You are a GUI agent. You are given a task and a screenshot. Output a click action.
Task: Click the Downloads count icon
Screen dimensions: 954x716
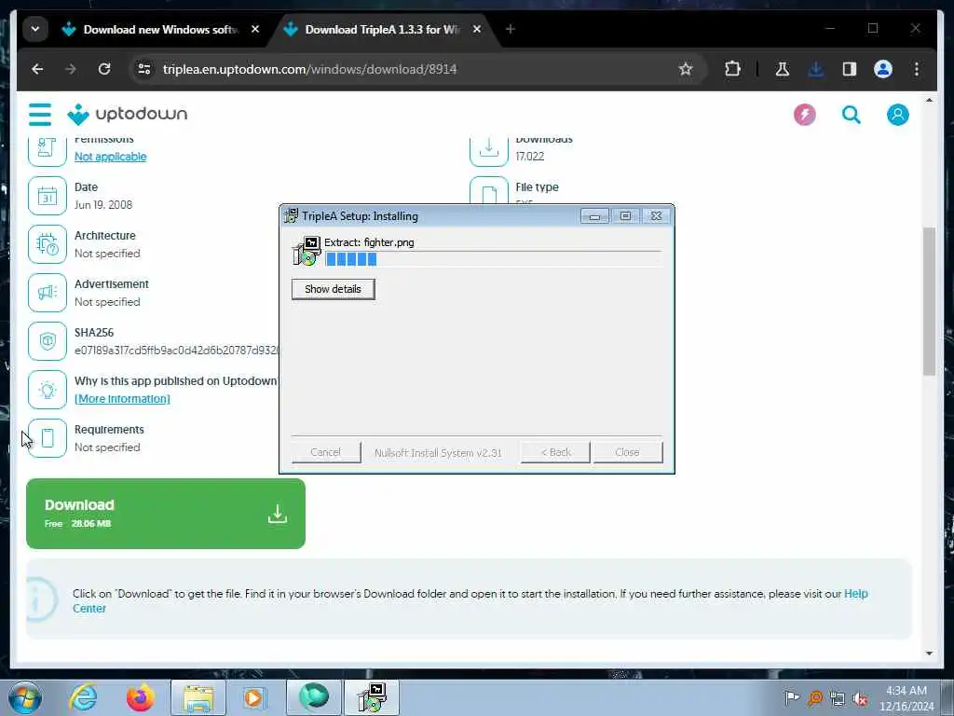pyautogui.click(x=488, y=150)
